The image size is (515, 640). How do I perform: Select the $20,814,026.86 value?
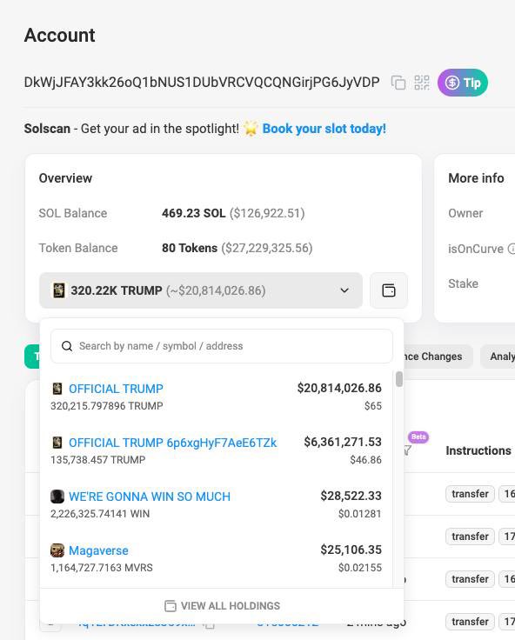pos(339,388)
